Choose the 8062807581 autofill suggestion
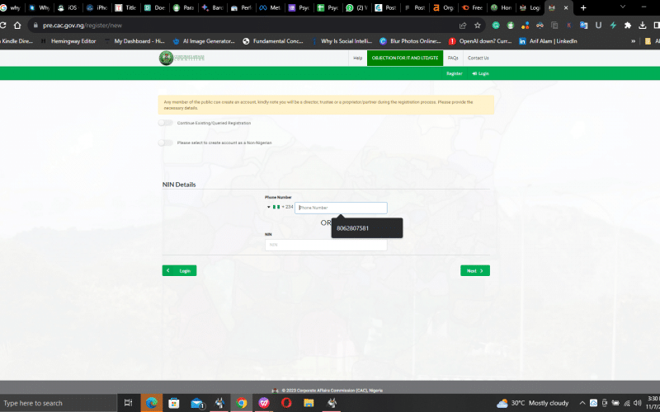Screen dimensions: 660x412 353,228
